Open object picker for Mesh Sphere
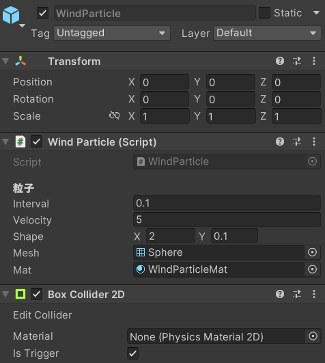 coord(312,252)
